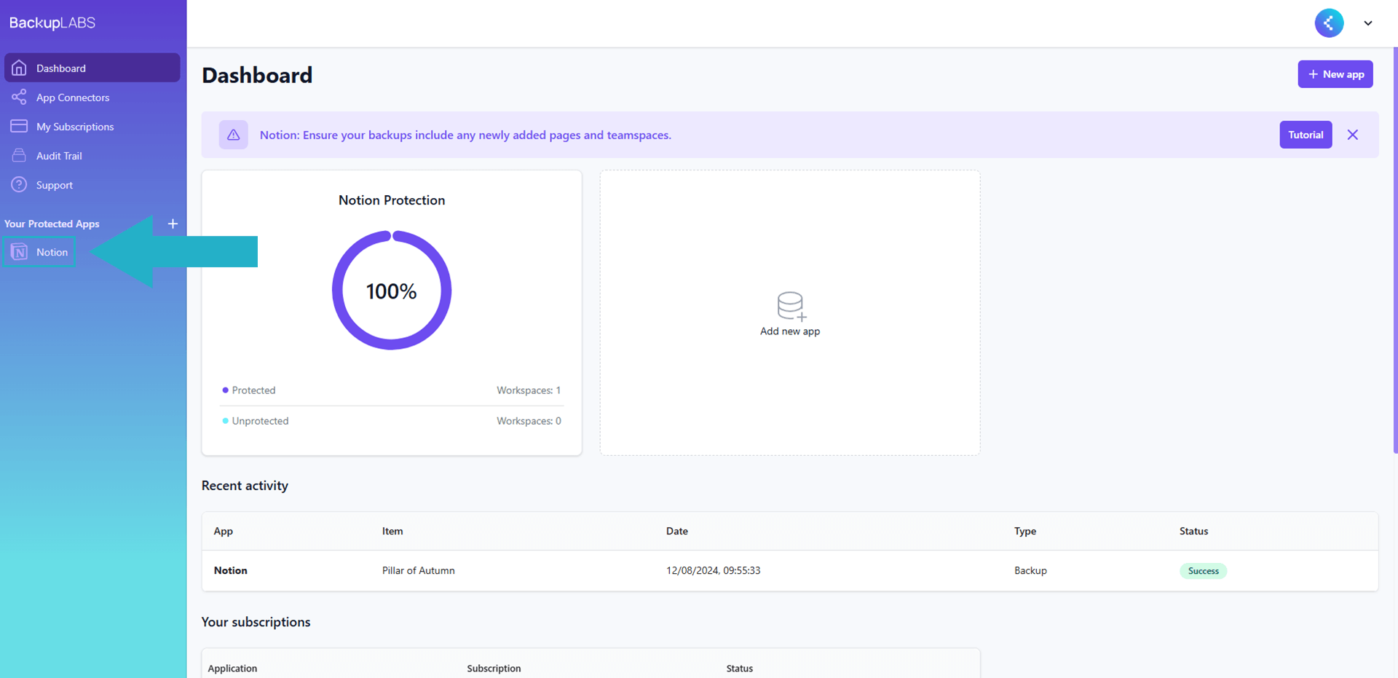Click the Your subscriptions heading
This screenshot has width=1398, height=678.
pyautogui.click(x=256, y=622)
